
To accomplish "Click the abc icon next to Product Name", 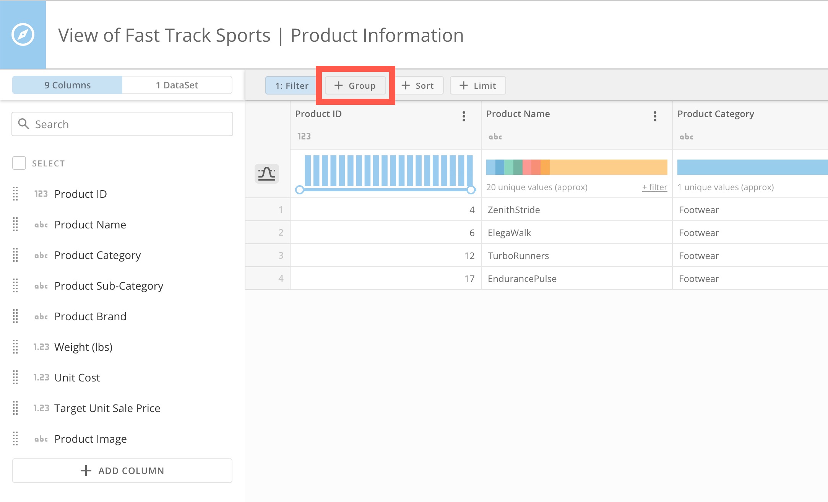I will pos(41,225).
